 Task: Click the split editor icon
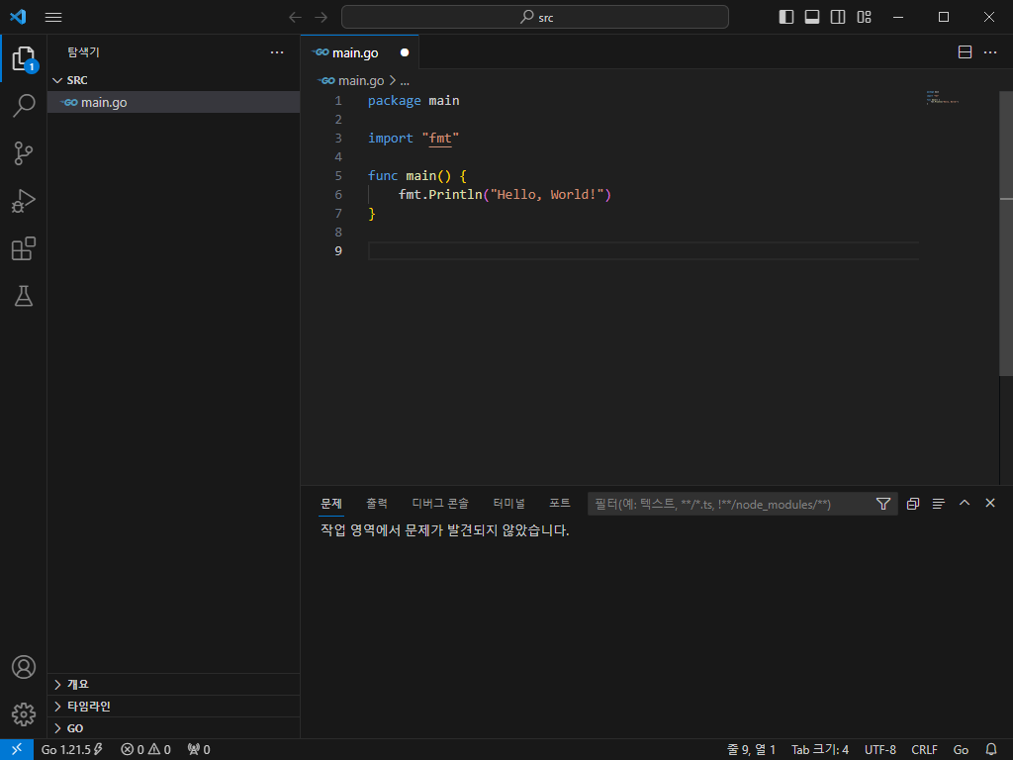pos(965,52)
